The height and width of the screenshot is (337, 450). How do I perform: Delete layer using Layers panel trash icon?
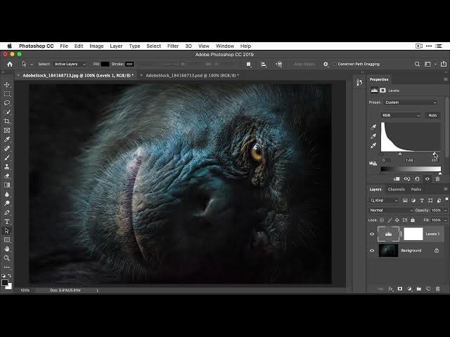(437, 289)
